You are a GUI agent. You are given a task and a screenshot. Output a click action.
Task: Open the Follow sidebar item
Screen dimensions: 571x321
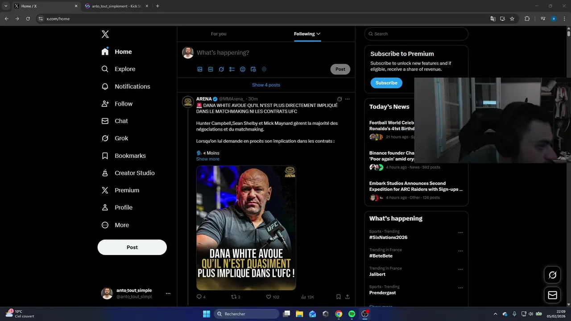[117, 103]
